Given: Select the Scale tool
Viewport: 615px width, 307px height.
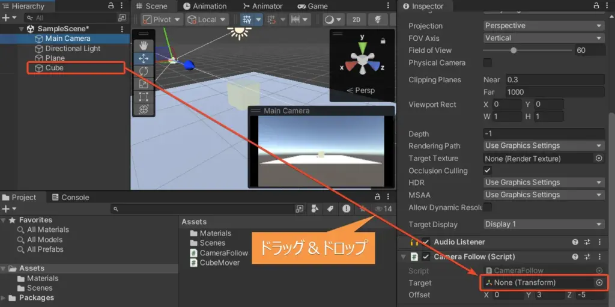Looking at the screenshot, I should tap(144, 84).
